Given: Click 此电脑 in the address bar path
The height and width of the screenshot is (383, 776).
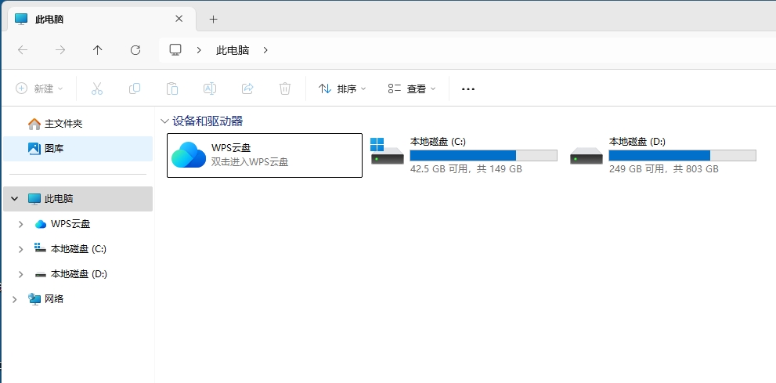Looking at the screenshot, I should tap(233, 50).
